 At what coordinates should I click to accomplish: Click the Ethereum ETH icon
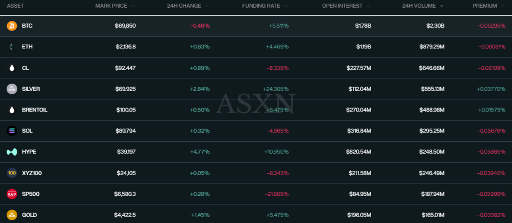pos(12,47)
